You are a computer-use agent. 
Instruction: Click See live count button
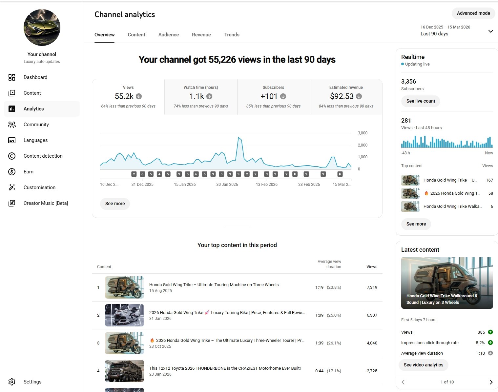coord(421,101)
